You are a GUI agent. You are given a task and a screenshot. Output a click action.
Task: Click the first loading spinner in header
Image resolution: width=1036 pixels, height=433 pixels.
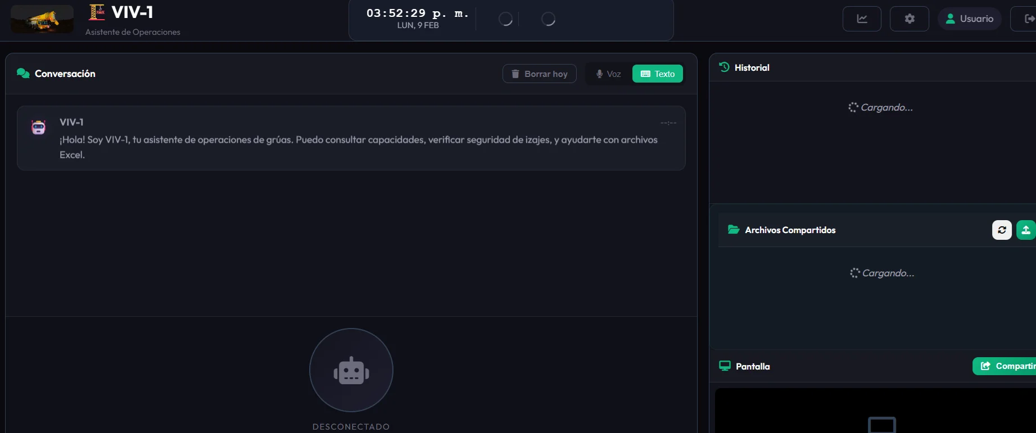click(505, 19)
